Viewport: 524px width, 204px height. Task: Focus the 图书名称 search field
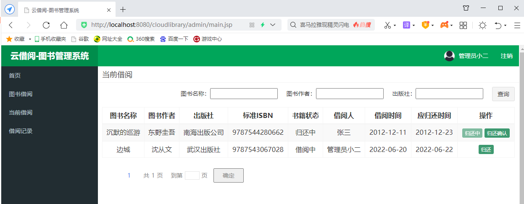coord(244,94)
